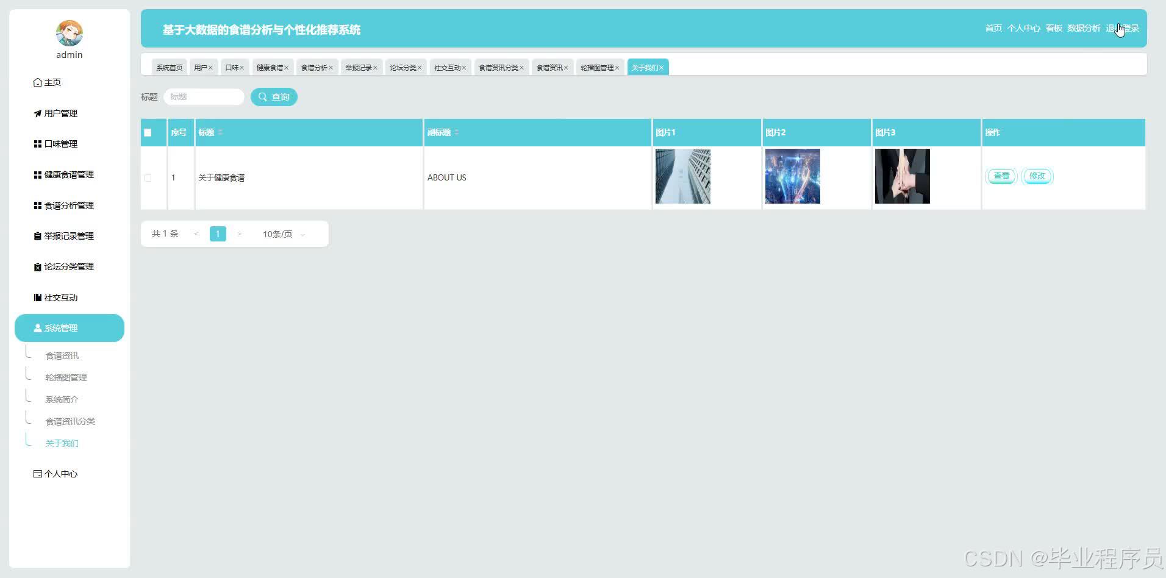1166x578 pixels.
Task: Switch to the 论坛分类 tab
Action: click(403, 68)
